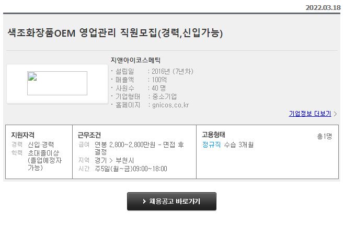This screenshot has height=233, width=344.
Task: Click the 채용공고 바로가기 button
Action: click(x=171, y=202)
